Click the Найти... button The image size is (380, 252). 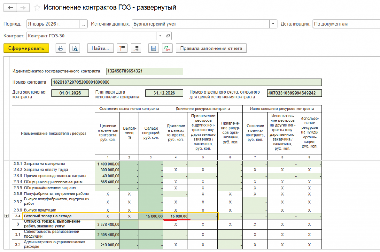[100, 49]
